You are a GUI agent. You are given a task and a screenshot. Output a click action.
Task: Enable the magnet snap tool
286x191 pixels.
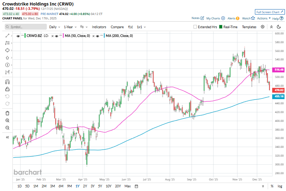[x=7, y=82]
